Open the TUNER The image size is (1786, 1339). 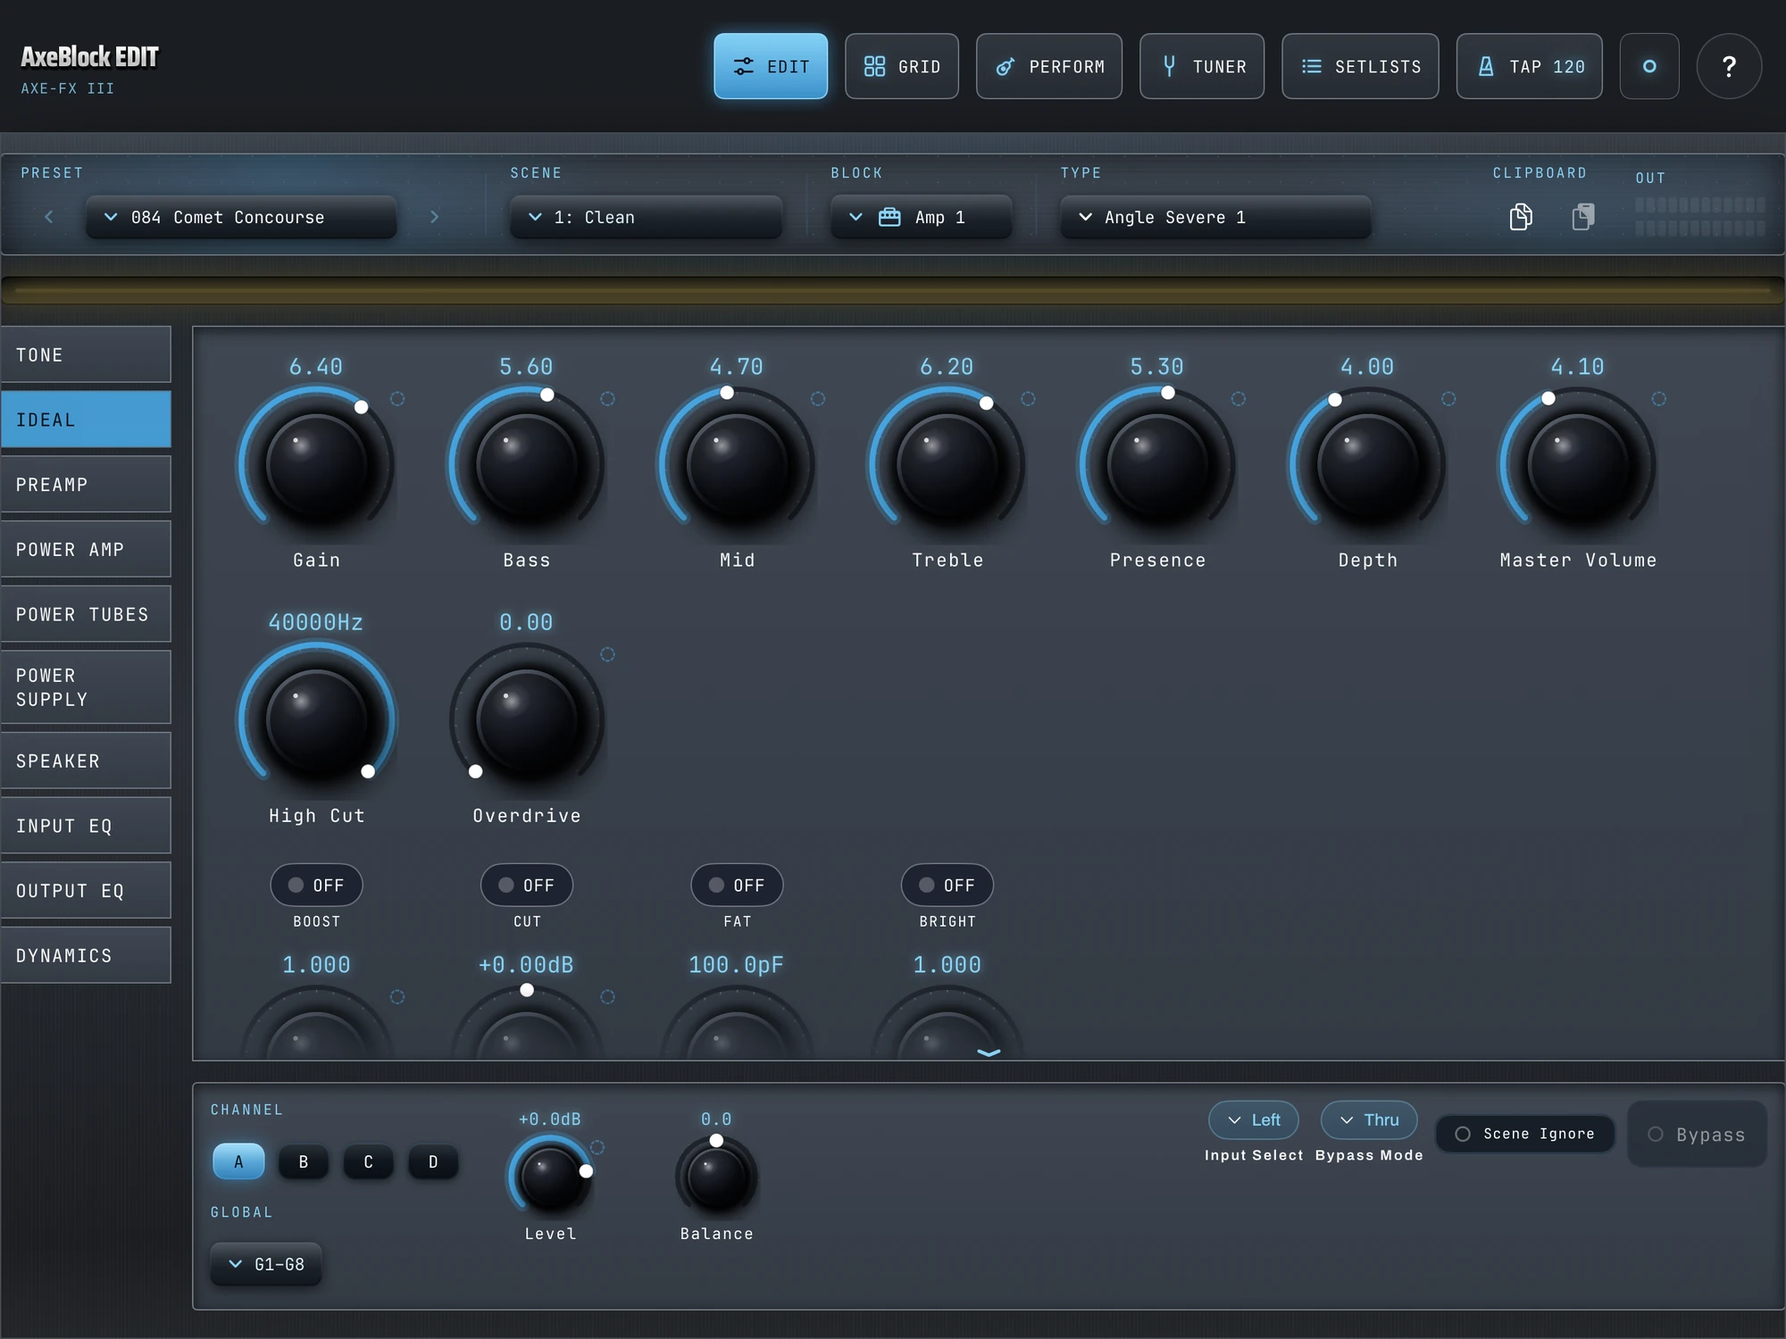point(1202,66)
